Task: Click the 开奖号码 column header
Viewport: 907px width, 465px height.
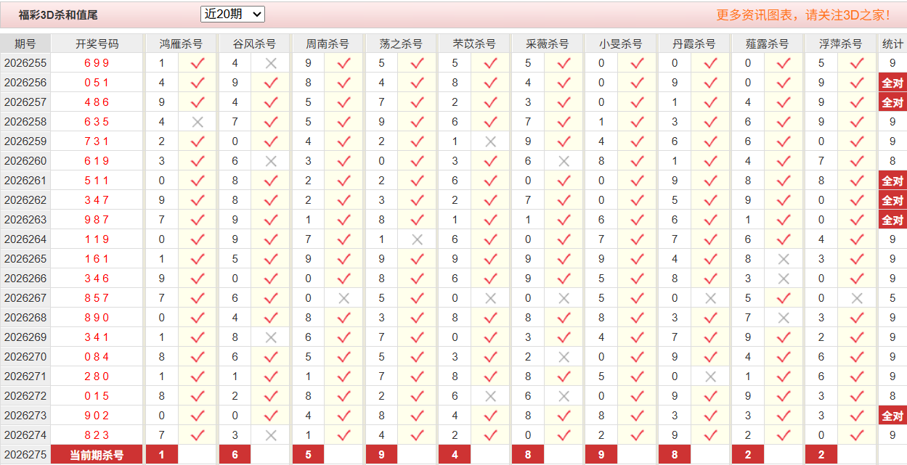Action: [97, 44]
